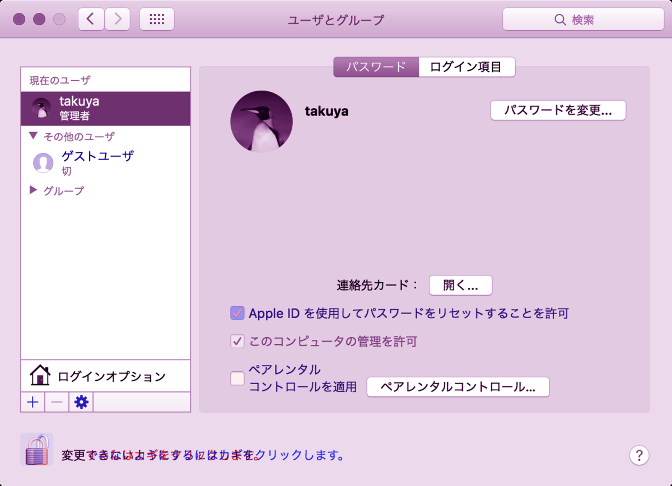Open help via the question mark button
This screenshot has width=672, height=486.
click(639, 455)
